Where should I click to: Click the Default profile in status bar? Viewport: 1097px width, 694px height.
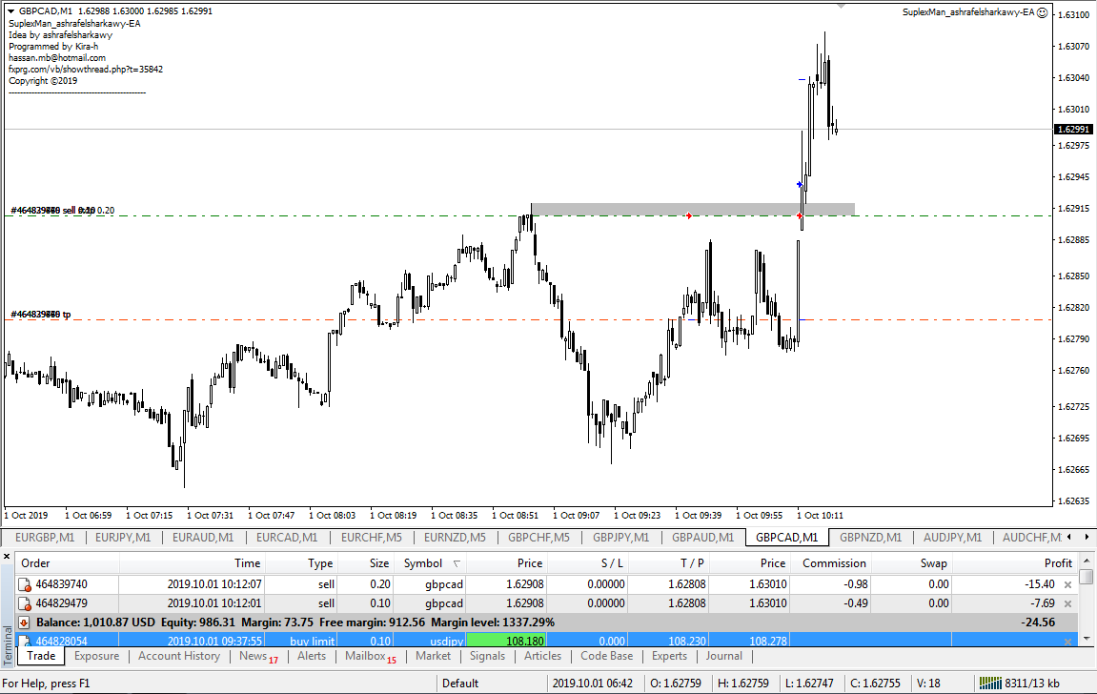tap(460, 683)
